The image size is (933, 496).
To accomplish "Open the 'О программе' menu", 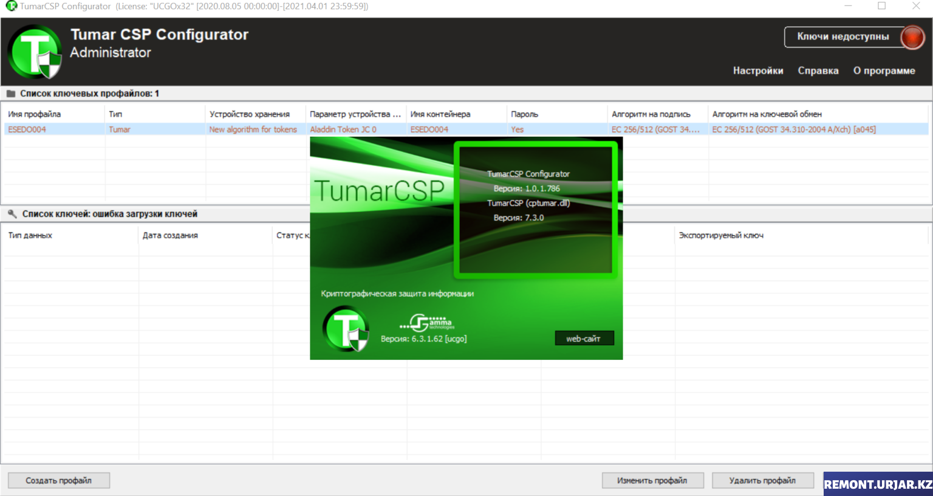I will 884,71.
